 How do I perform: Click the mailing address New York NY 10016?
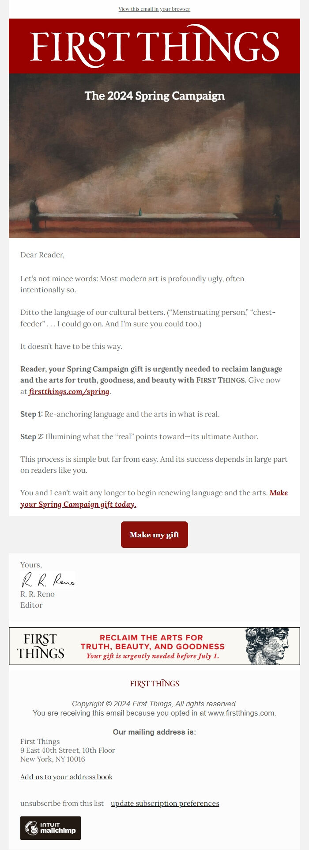click(x=52, y=759)
